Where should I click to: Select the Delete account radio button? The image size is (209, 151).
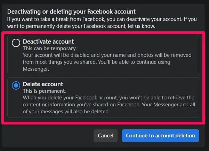pyautogui.click(x=16, y=85)
